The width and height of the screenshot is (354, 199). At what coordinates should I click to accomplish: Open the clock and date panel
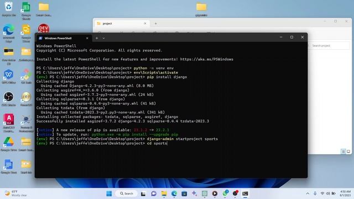pyautogui.click(x=345, y=193)
